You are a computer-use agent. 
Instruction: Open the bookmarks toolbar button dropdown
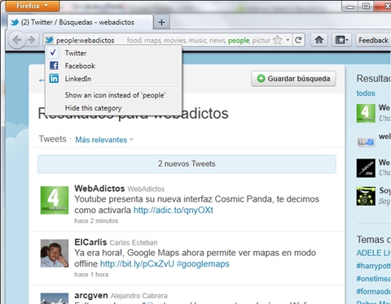tap(341, 40)
